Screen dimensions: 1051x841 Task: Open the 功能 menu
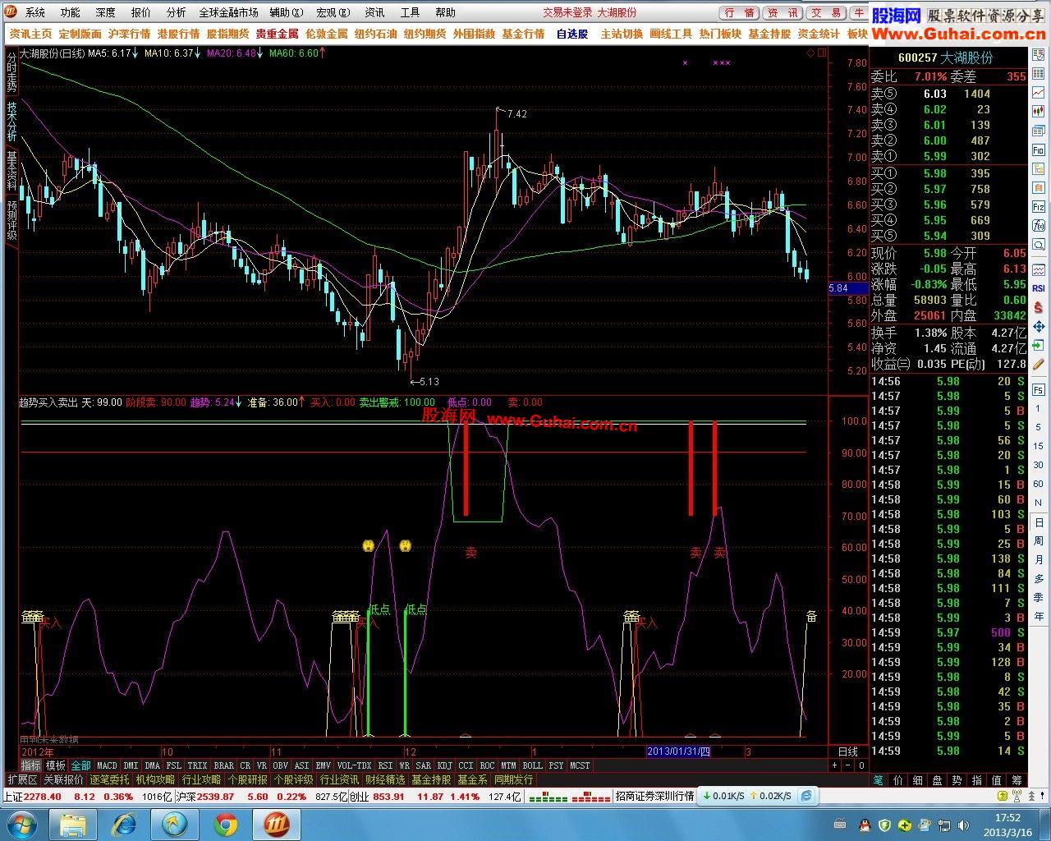point(70,12)
